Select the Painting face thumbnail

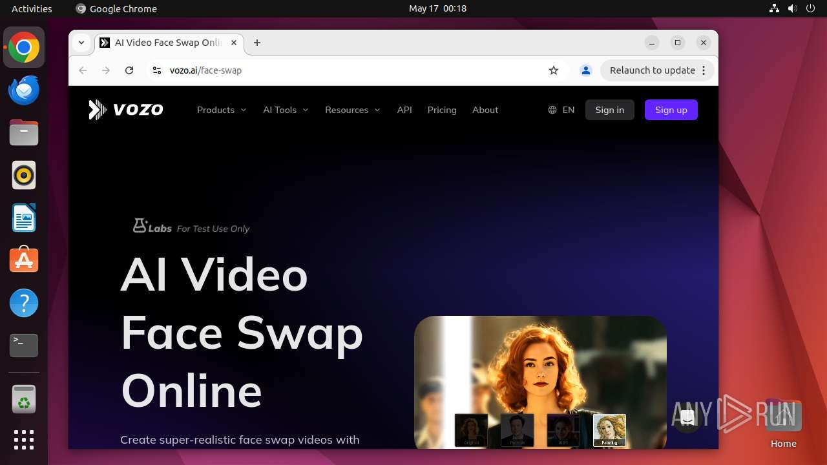[609, 430]
